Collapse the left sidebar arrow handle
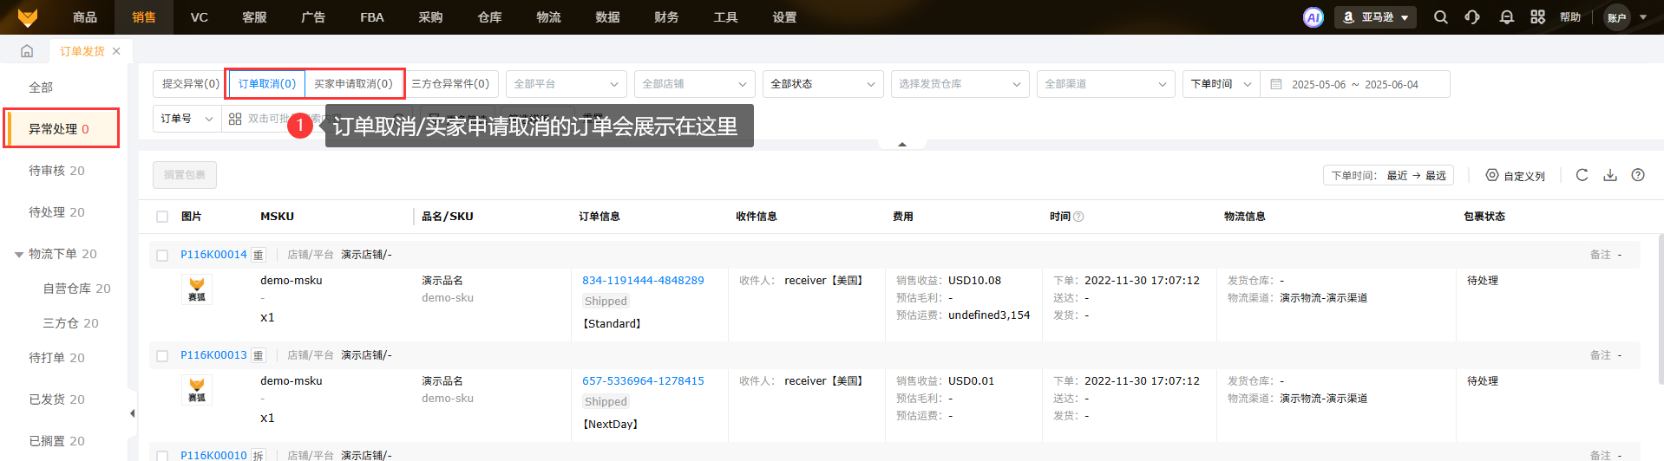This screenshot has width=1664, height=461. (x=132, y=413)
